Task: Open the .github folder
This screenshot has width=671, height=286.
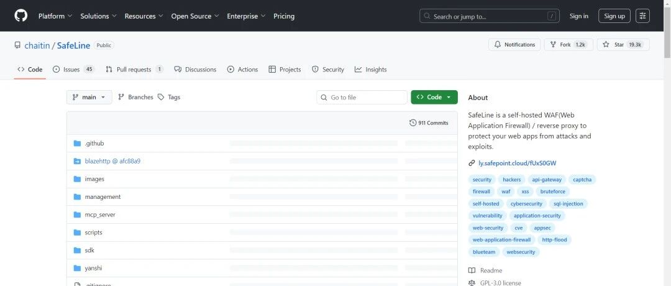Action: (94, 144)
